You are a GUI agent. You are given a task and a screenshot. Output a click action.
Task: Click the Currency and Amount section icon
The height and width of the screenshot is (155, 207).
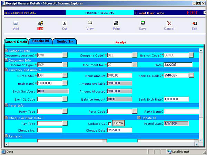coord(6,70)
